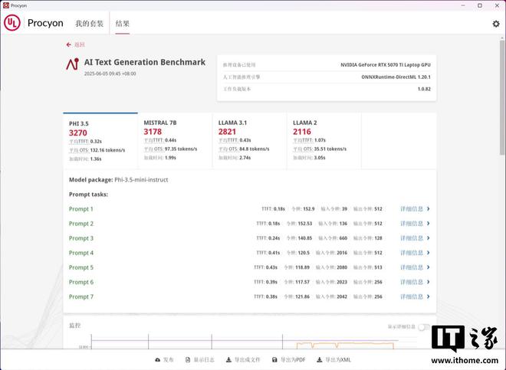The width and height of the screenshot is (506, 370).
Task: Expand Prompt 5 details chevron
Action: [x=429, y=267]
